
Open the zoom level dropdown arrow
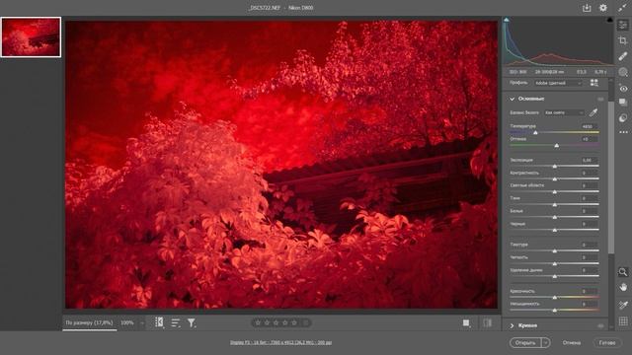tap(142, 322)
